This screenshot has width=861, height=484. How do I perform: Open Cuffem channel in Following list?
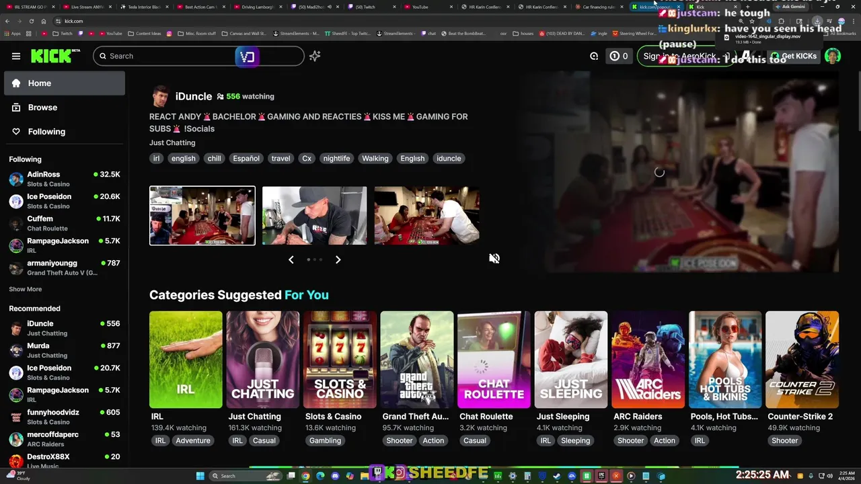(x=65, y=223)
